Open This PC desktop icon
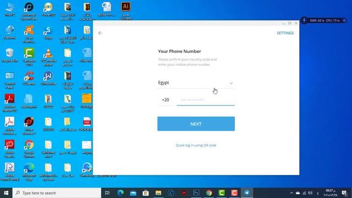This screenshot has height=198, width=352. point(10,9)
